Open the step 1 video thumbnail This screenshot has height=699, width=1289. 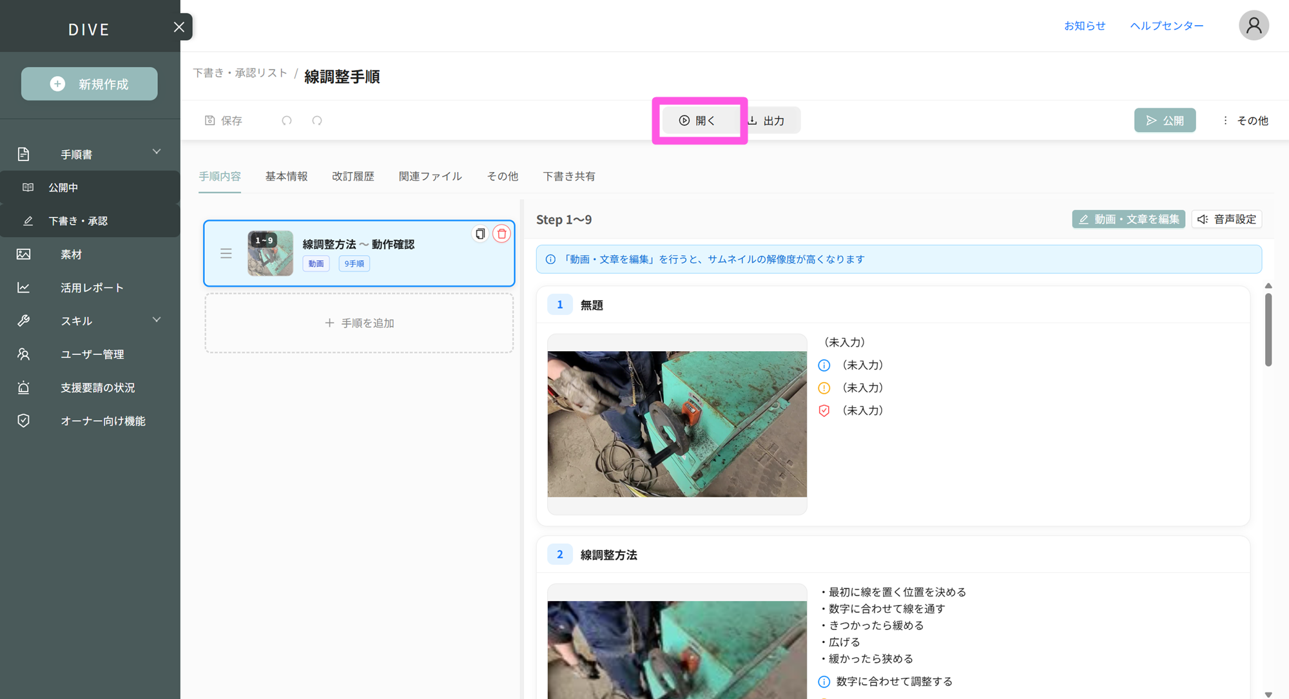click(677, 424)
